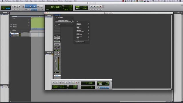The height and width of the screenshot is (103, 183).
Task: Select the Grabber tool in Edit toolbar
Action: (34, 6)
